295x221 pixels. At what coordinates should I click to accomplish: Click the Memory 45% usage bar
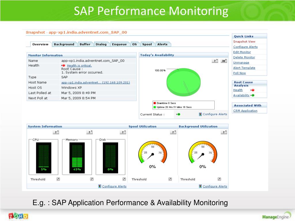pos(77,158)
